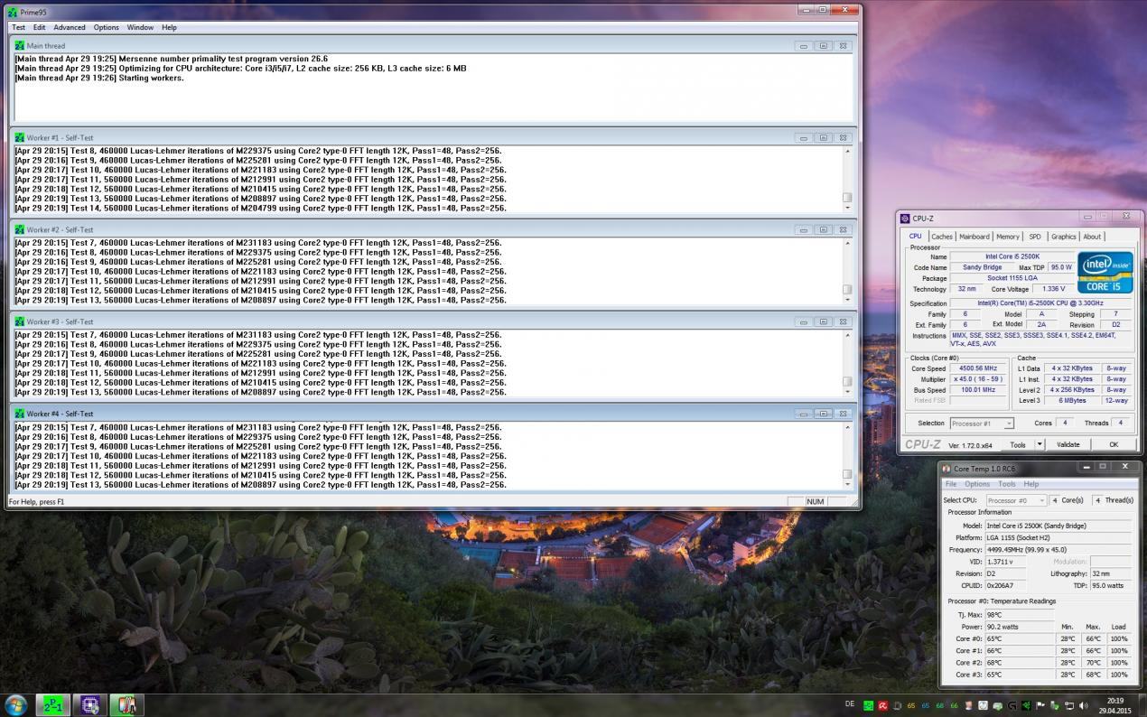
Task: Click the DE language indicator in taskbar
Action: [x=849, y=703]
